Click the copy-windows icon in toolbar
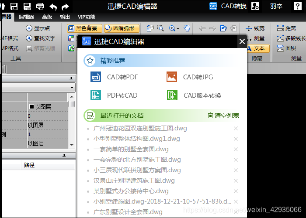This screenshot has height=218, width=306. 150,28
